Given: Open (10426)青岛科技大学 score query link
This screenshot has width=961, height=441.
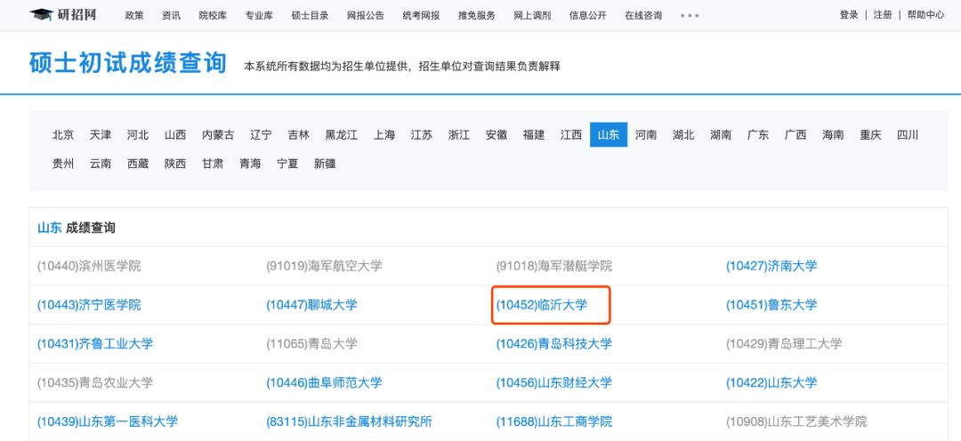Looking at the screenshot, I should [554, 343].
